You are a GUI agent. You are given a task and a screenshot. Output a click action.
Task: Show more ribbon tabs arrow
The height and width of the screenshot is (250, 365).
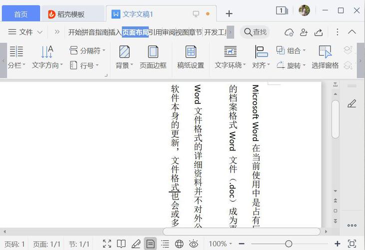point(230,32)
